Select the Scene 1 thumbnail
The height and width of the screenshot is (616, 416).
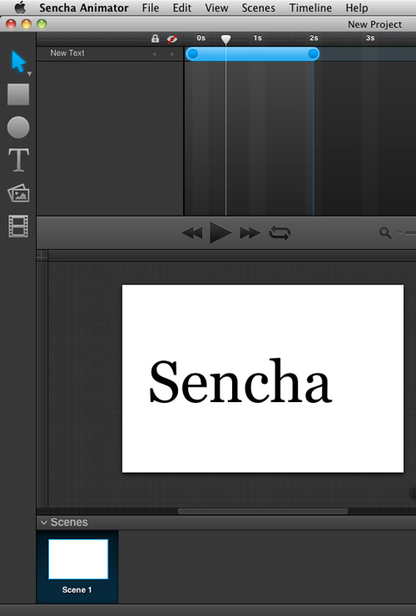tap(78, 559)
